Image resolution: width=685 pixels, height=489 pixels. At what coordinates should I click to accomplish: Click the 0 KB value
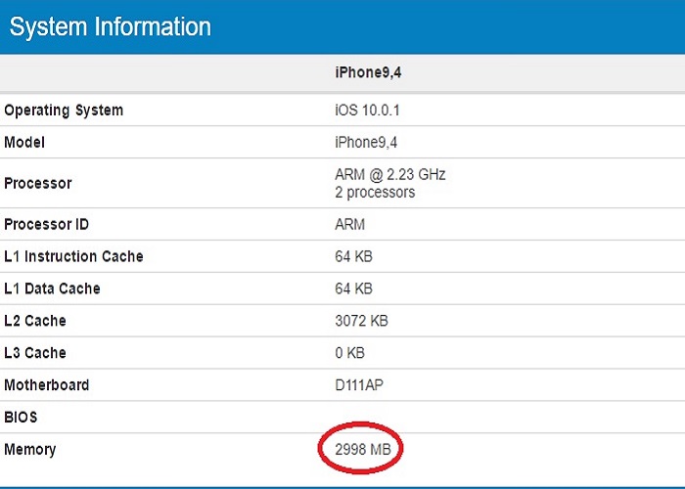[x=349, y=353]
